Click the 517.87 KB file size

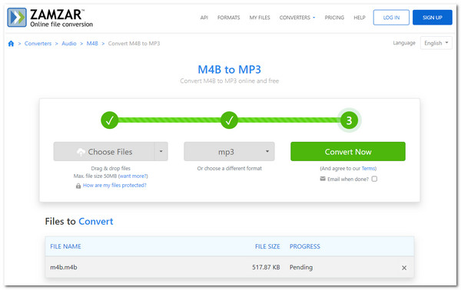(x=266, y=268)
